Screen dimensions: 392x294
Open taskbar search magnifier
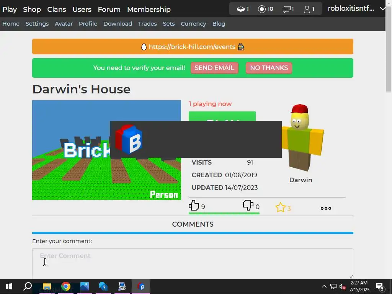pos(28,286)
